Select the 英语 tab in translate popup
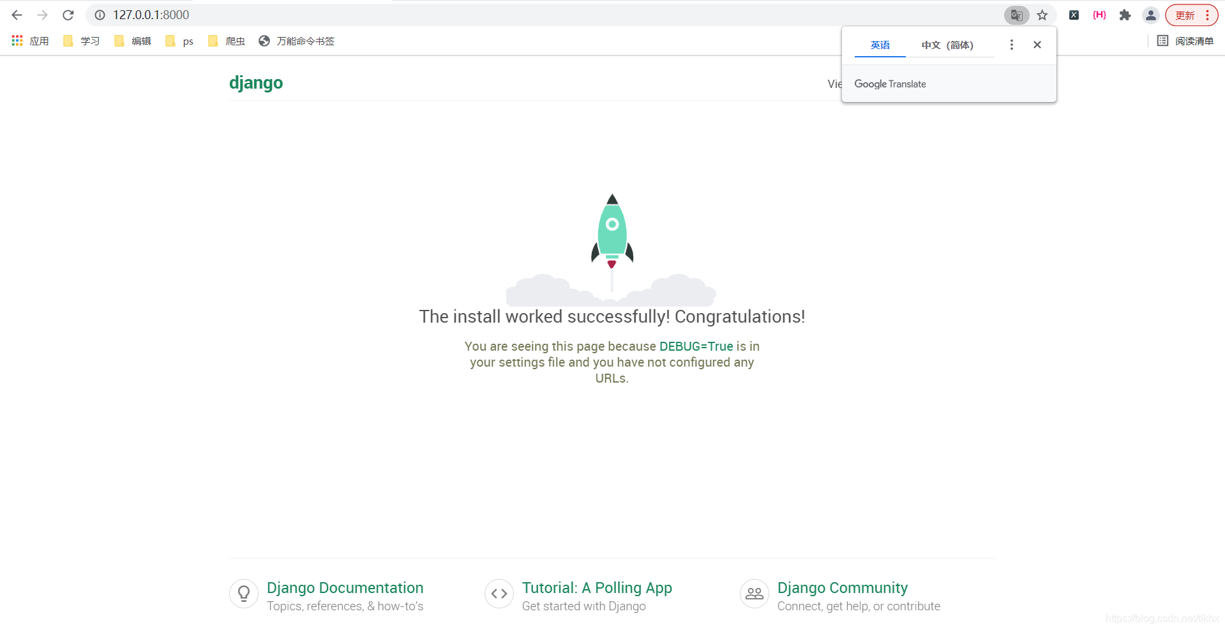 click(880, 45)
